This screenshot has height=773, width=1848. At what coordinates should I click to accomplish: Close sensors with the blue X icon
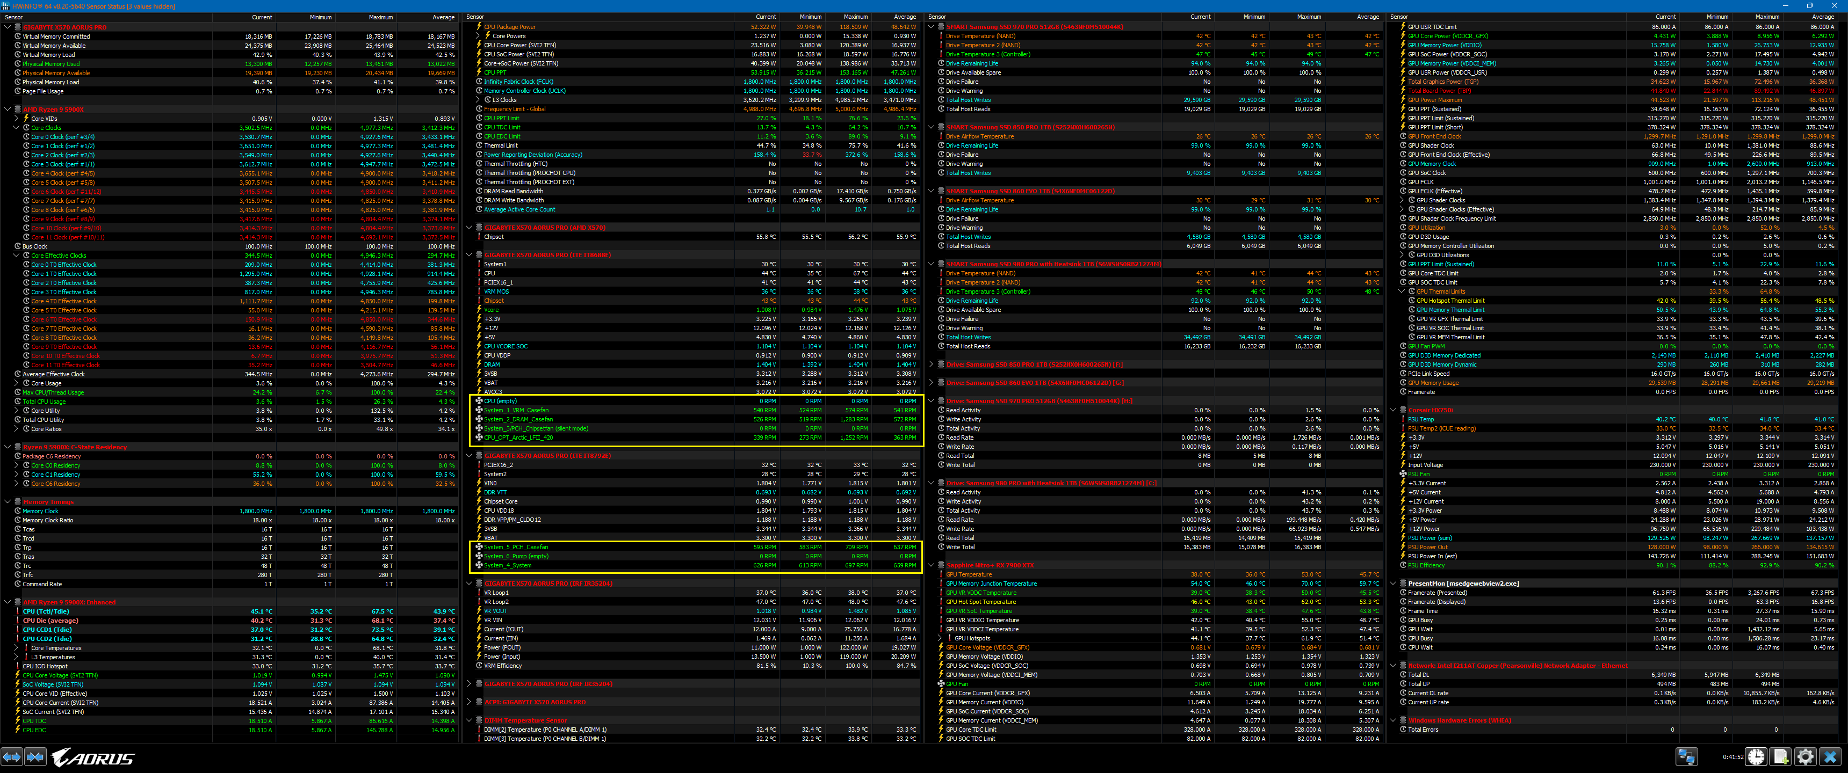pyautogui.click(x=1830, y=757)
